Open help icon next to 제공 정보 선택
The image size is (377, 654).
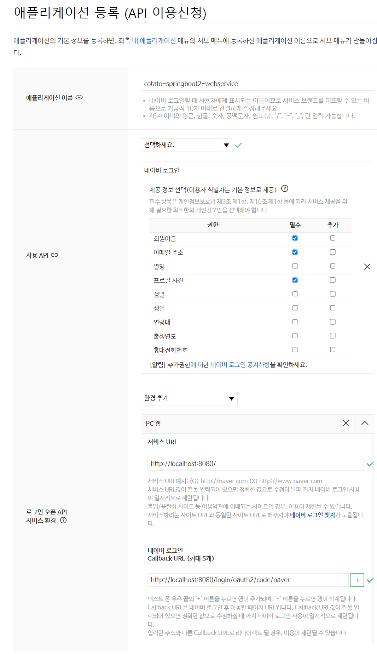pyautogui.click(x=285, y=188)
